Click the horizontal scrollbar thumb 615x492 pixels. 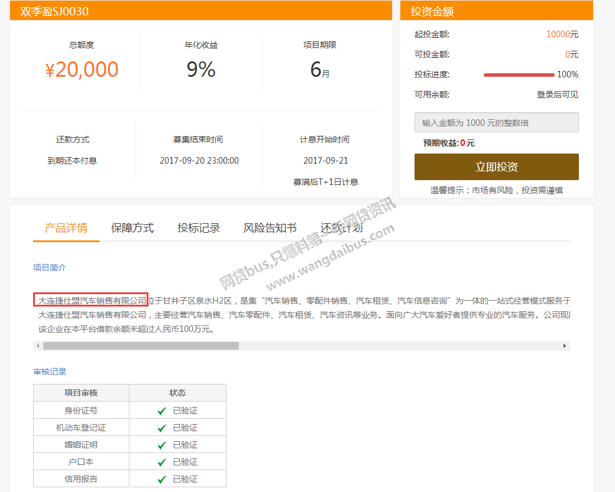(141, 346)
